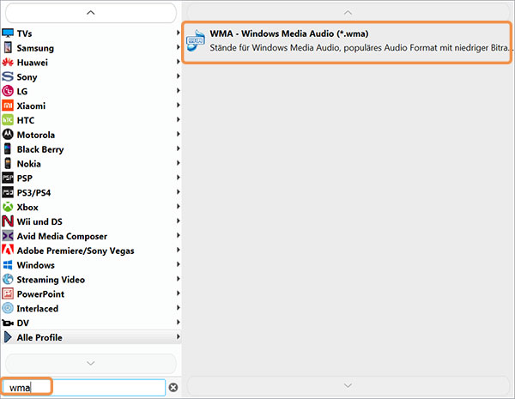The image size is (515, 399).
Task: Expand the Alle Profile submenu arrow
Action: 178,336
